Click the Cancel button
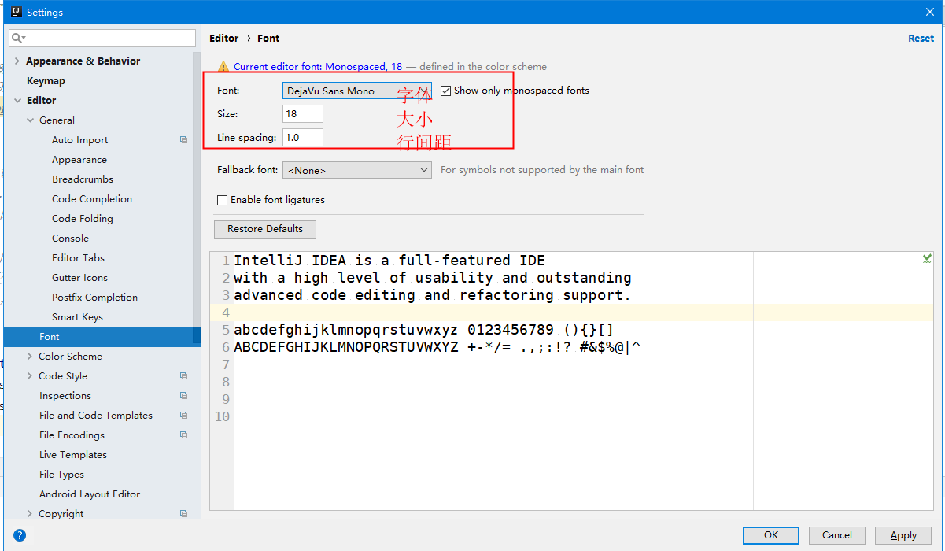This screenshot has width=945, height=551. point(837,535)
